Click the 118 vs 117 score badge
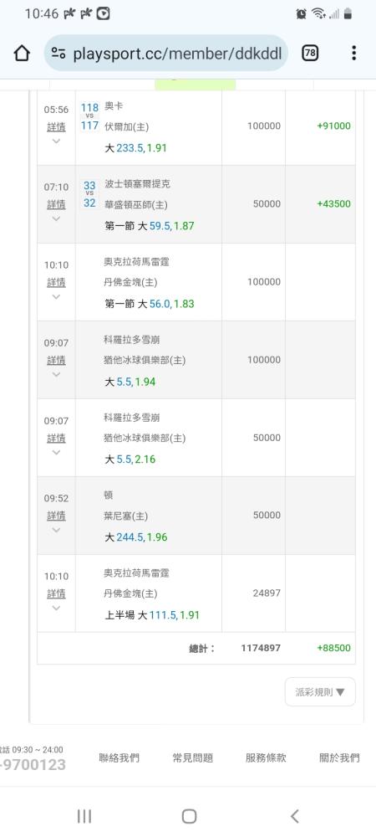The width and height of the screenshot is (376, 837). pyautogui.click(x=89, y=116)
